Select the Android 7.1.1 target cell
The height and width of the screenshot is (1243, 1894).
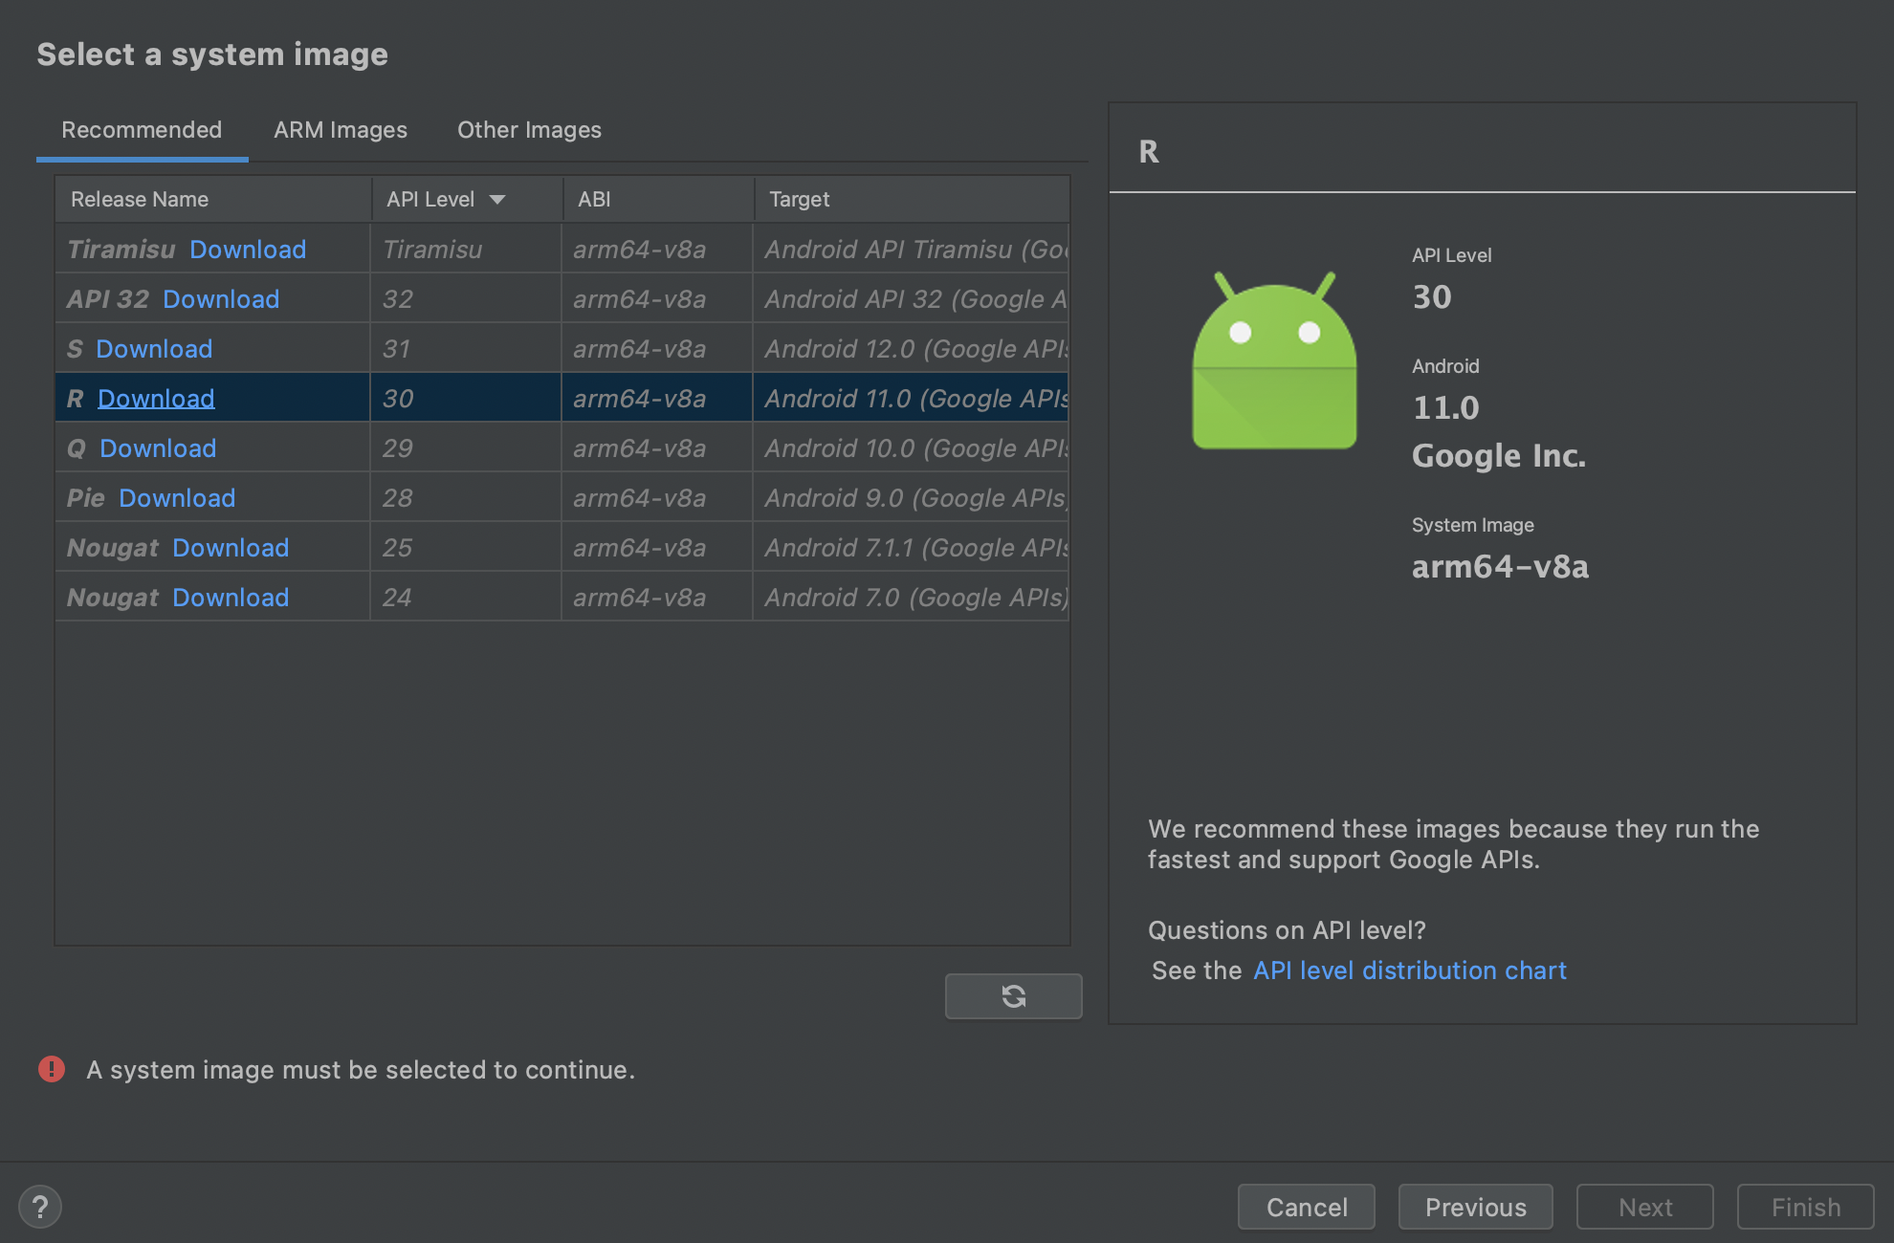pyautogui.click(x=912, y=548)
